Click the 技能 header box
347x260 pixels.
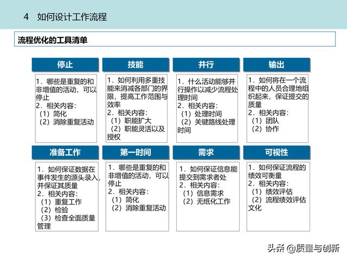[x=136, y=65]
